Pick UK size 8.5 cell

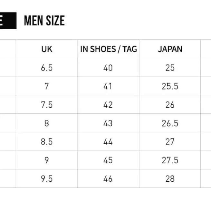point(47,142)
